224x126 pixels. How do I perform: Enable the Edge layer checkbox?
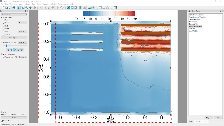[4, 31]
